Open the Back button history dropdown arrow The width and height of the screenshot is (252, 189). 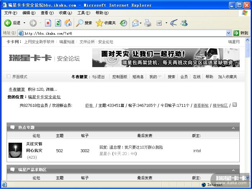pyautogui.click(x=25, y=23)
